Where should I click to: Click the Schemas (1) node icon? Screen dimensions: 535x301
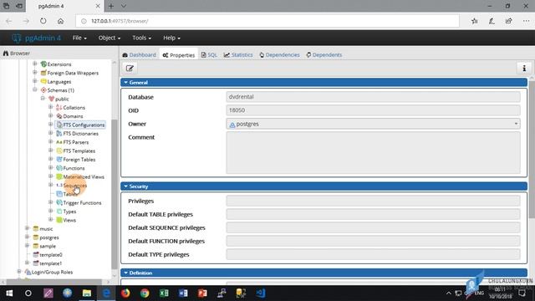[43, 90]
